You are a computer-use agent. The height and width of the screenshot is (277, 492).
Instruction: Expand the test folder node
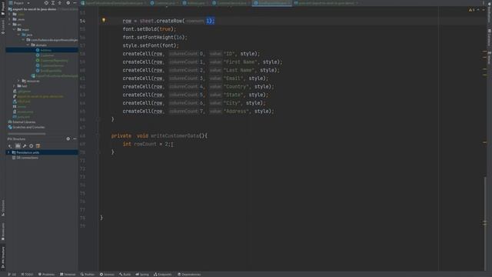pos(14,85)
